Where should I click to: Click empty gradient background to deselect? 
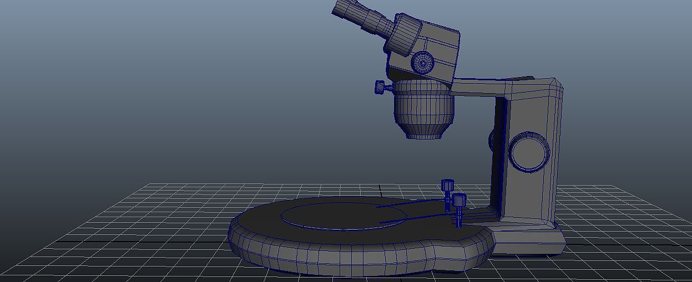point(166,83)
